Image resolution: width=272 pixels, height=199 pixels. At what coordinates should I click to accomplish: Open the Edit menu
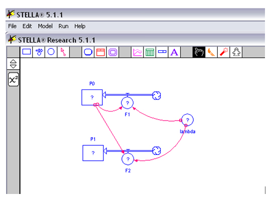[x=27, y=26]
